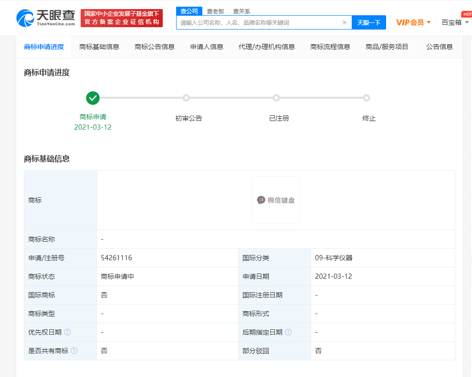The image size is (472, 377).
Task: Open the 商标基础信息 tab
Action: pyautogui.click(x=99, y=47)
